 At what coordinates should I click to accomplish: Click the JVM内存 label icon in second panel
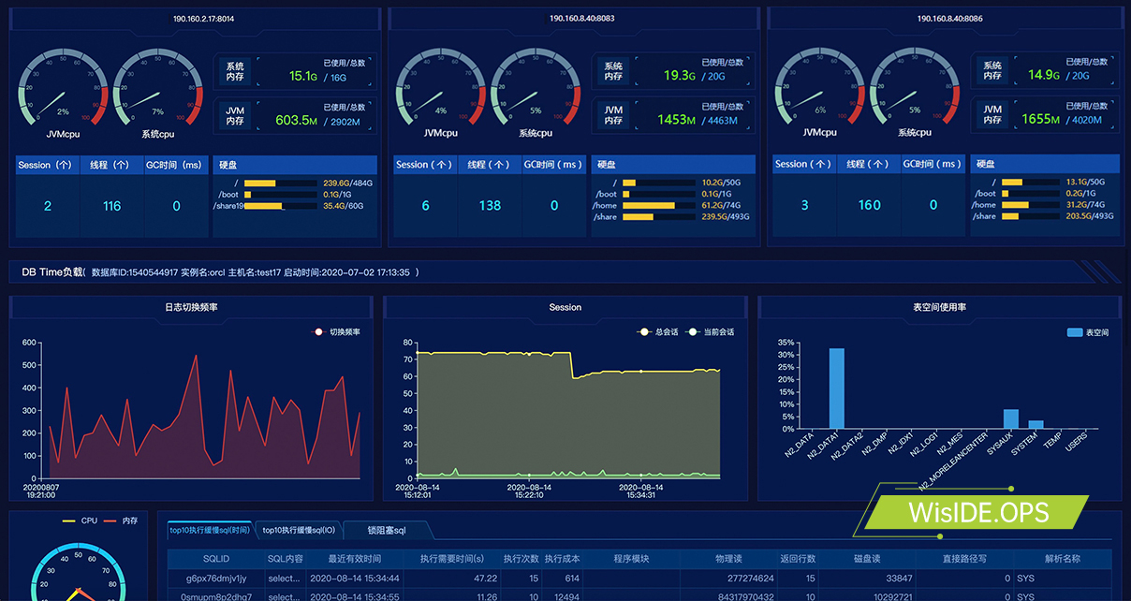612,115
